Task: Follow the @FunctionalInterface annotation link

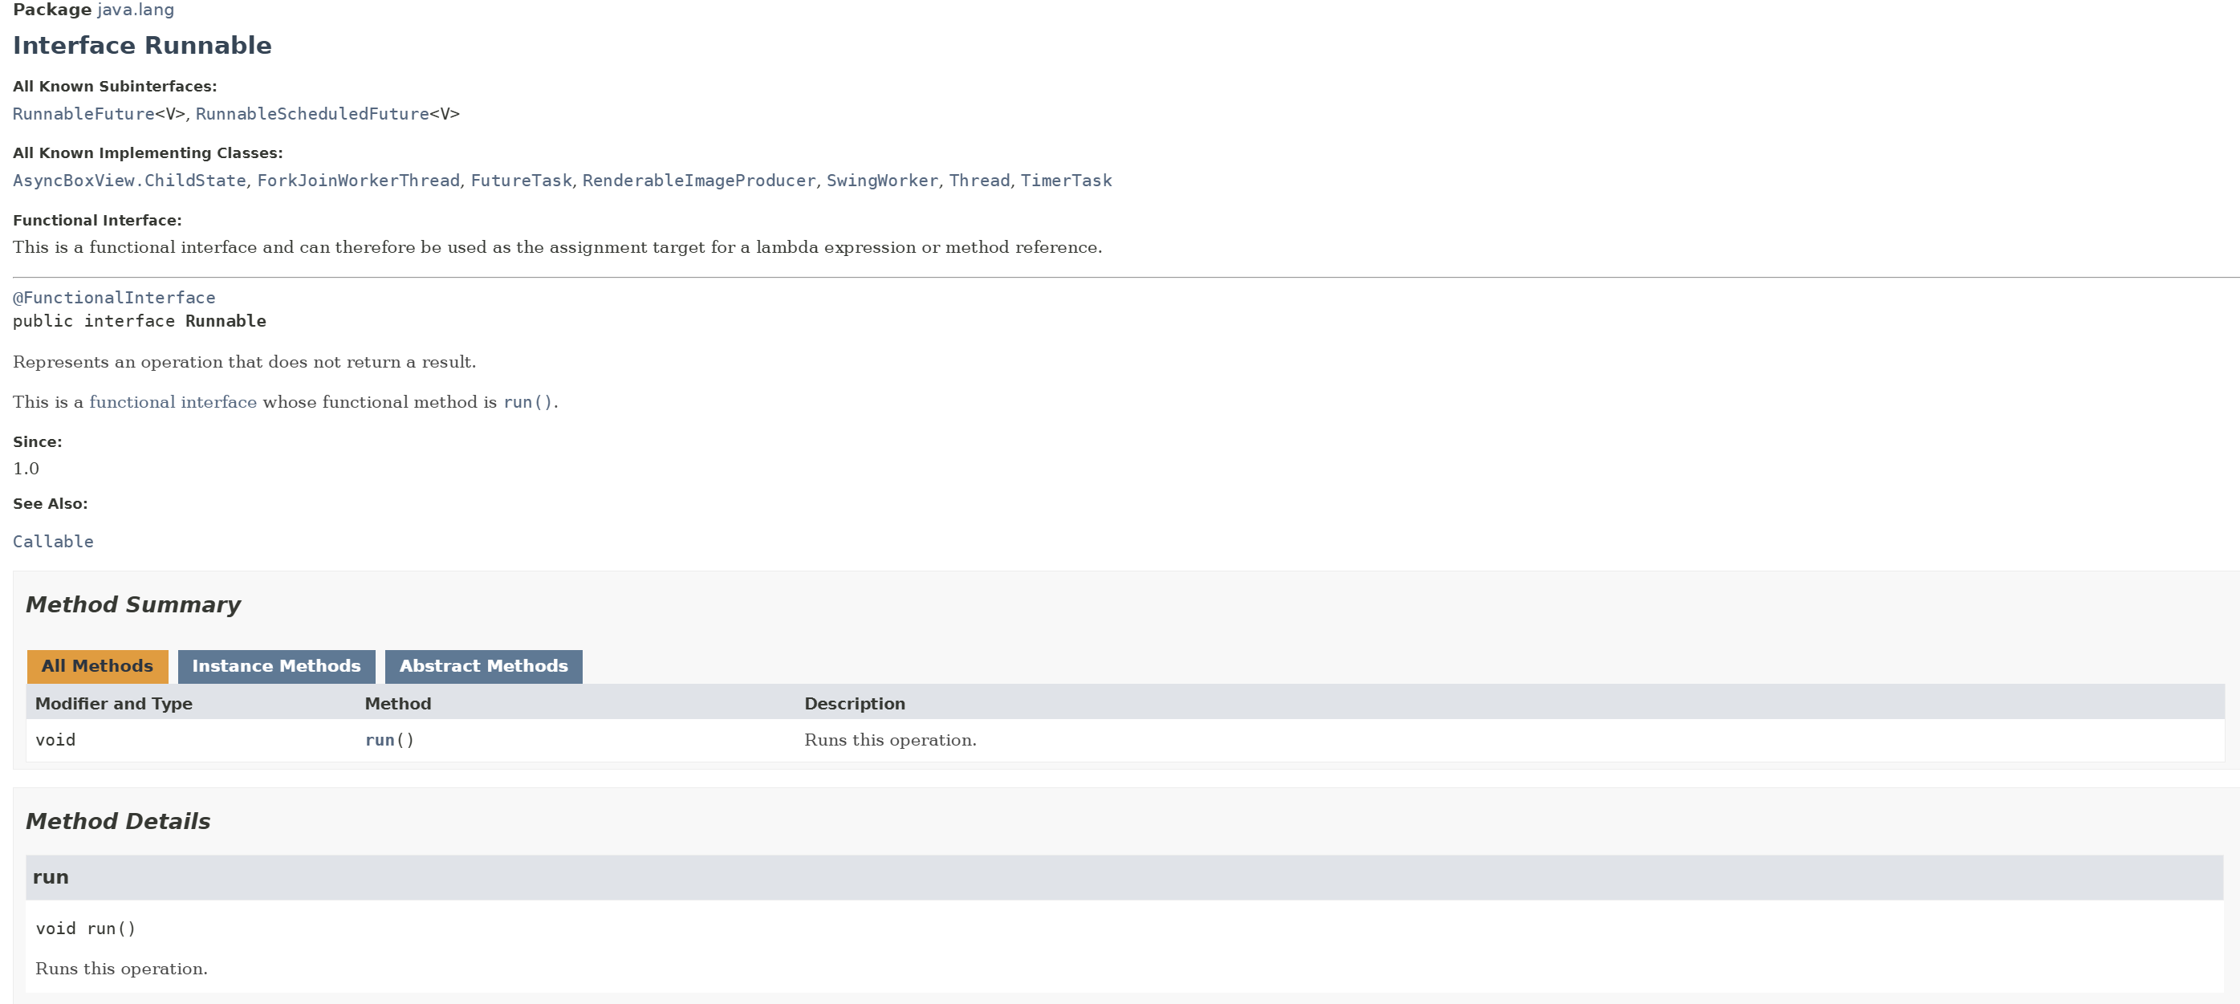Action: (114, 297)
